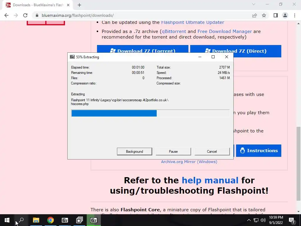Open the Chrome profile icon
Image resolution: width=301 pixels, height=226 pixels.
285,15
